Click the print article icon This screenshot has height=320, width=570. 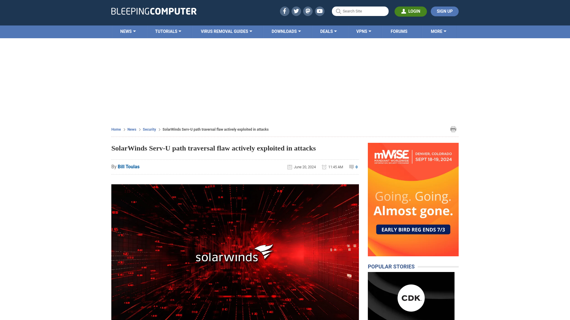tap(453, 129)
